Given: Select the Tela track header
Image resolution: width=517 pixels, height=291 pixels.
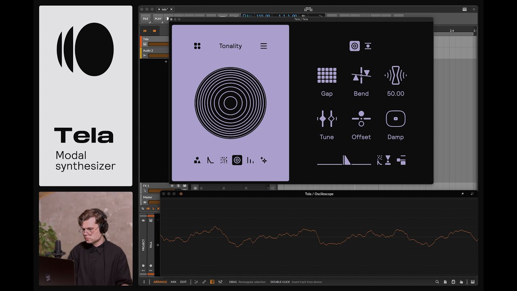Looking at the screenshot, I should [154, 42].
